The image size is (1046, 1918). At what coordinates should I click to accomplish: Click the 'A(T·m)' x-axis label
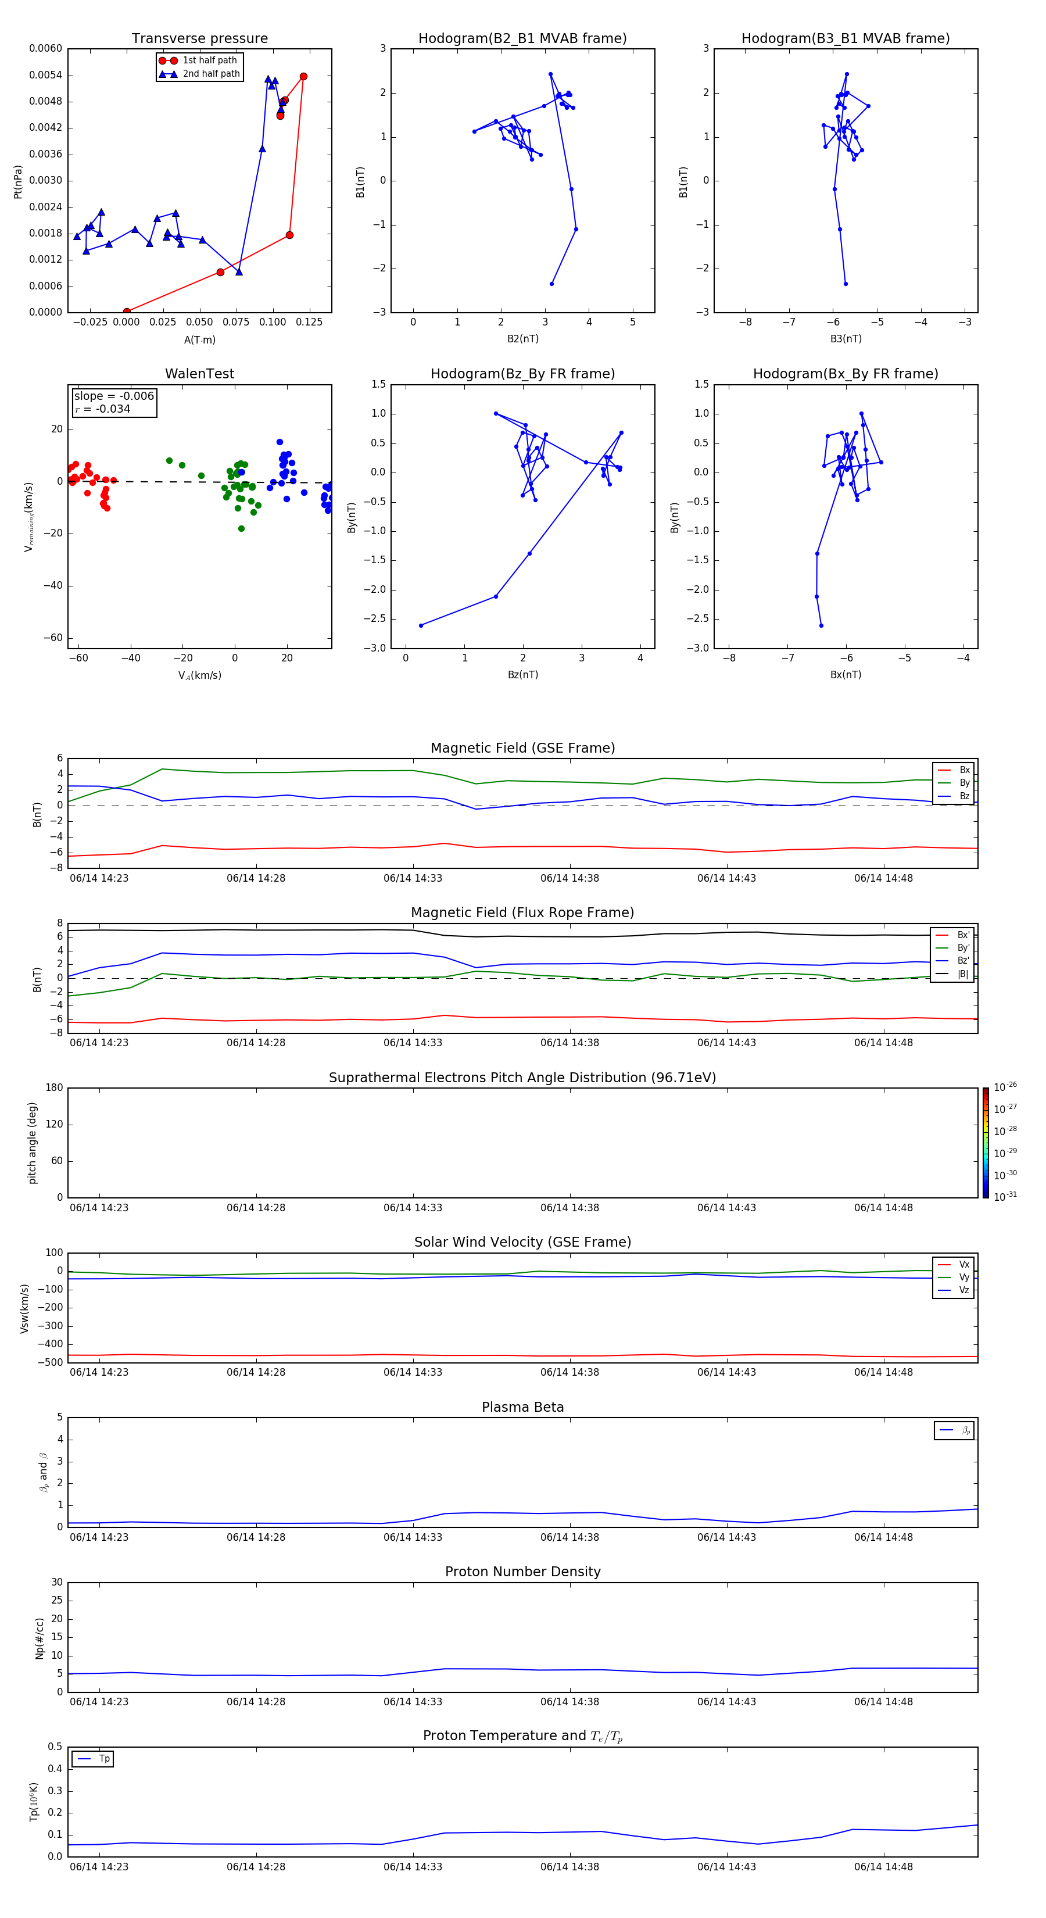pos(199,339)
